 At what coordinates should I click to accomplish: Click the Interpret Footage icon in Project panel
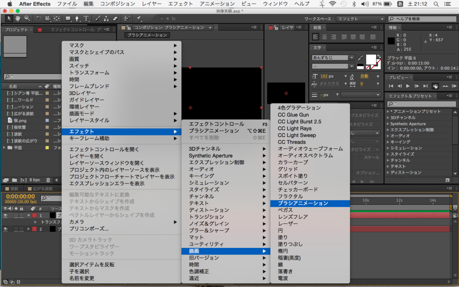point(5,180)
